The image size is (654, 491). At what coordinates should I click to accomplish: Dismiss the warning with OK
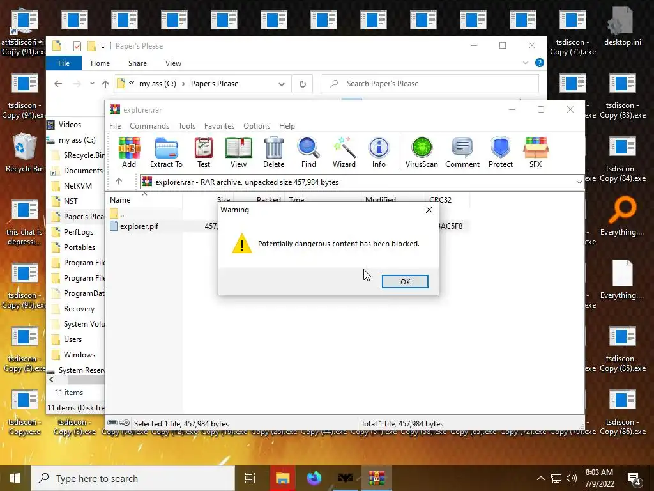pyautogui.click(x=405, y=282)
